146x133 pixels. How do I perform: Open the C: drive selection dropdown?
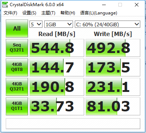click(108, 24)
